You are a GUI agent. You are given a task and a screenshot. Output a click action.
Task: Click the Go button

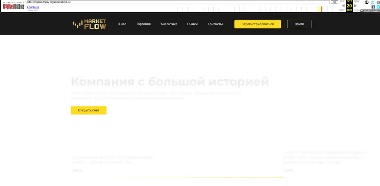pyautogui.click(x=334, y=2)
